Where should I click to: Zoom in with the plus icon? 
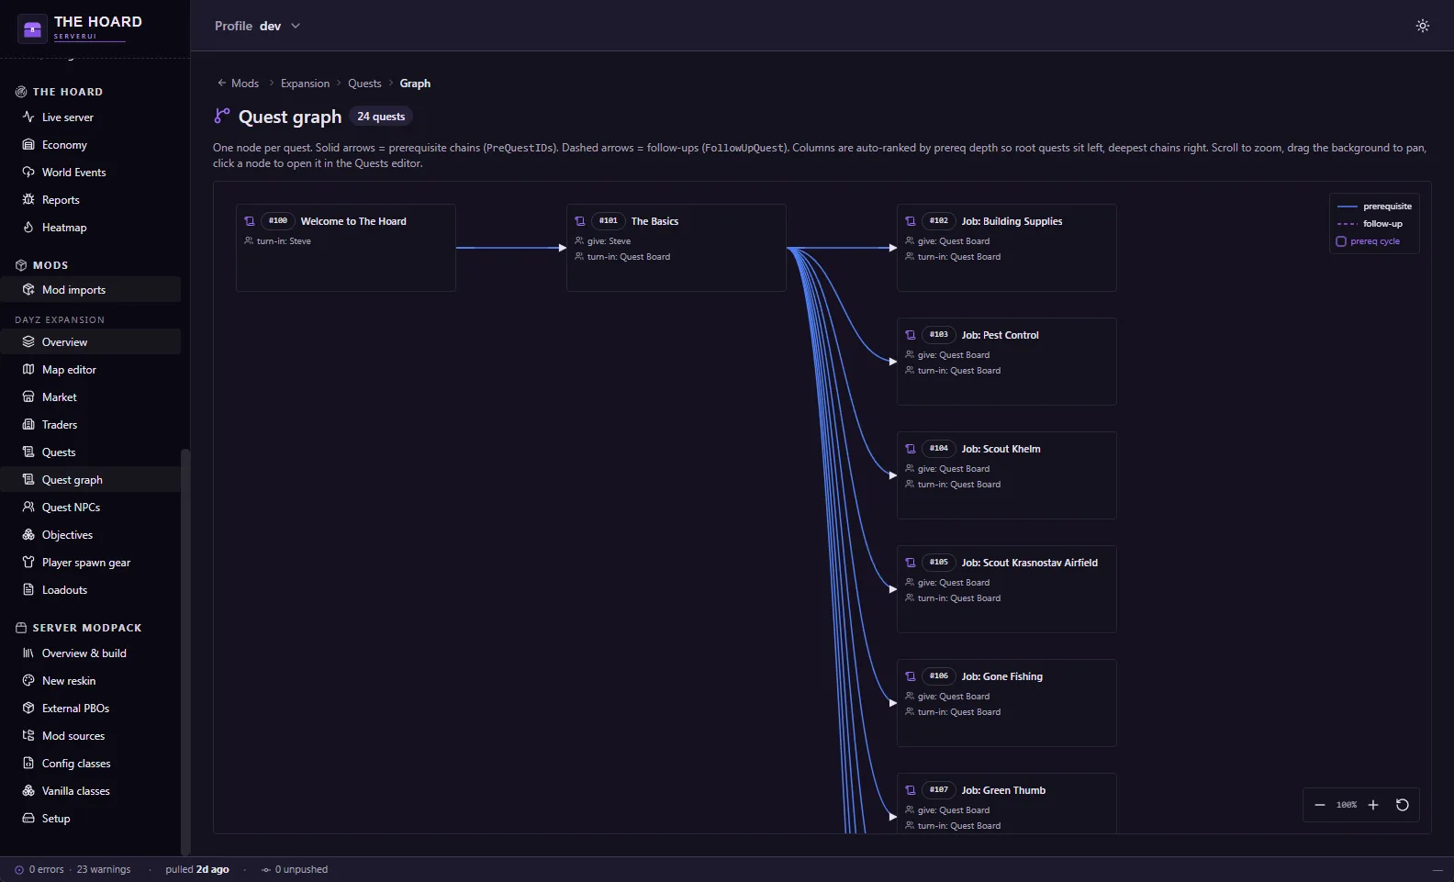coord(1373,805)
